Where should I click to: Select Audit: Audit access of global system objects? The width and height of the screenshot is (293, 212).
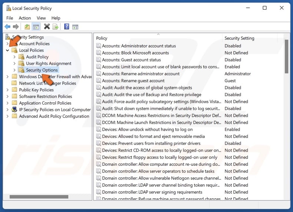[147, 87]
